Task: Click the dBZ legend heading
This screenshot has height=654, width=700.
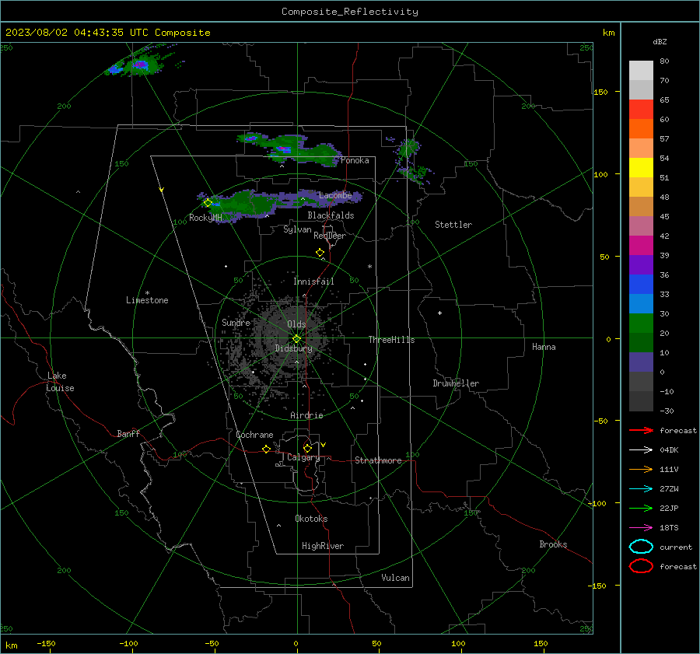Action: tap(660, 41)
